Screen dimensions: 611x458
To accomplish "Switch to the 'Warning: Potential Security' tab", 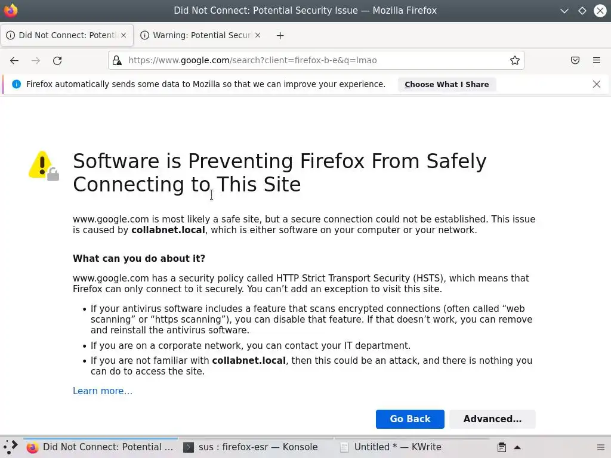I will click(200, 35).
